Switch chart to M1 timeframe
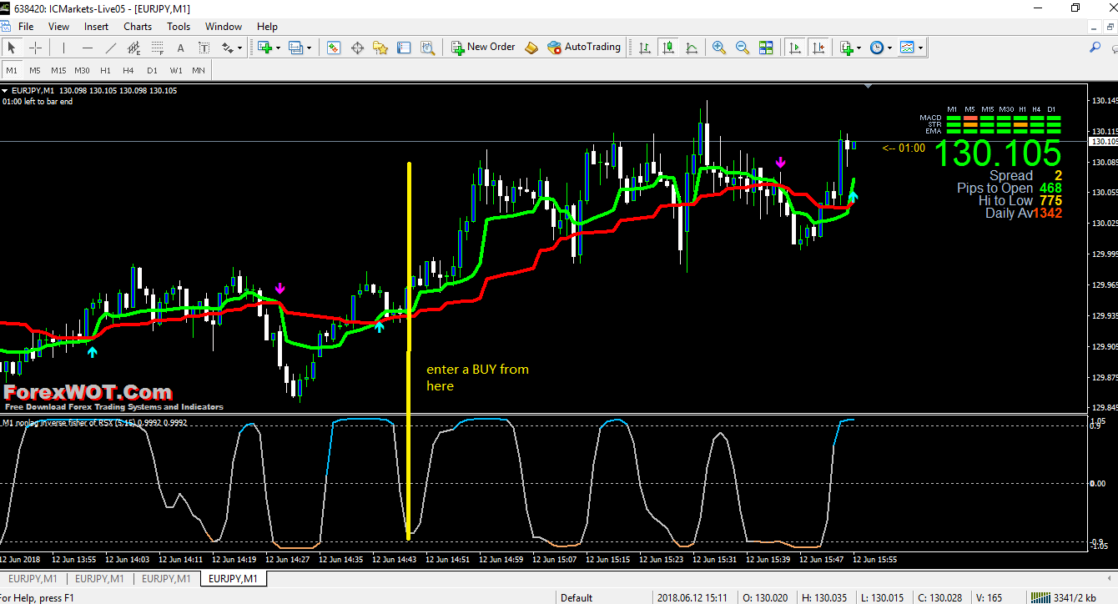 (x=12, y=70)
